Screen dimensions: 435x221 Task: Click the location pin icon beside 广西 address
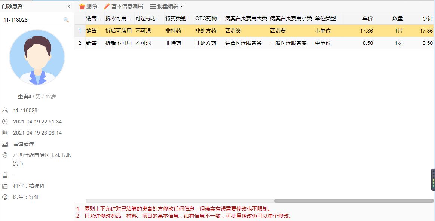(5, 155)
